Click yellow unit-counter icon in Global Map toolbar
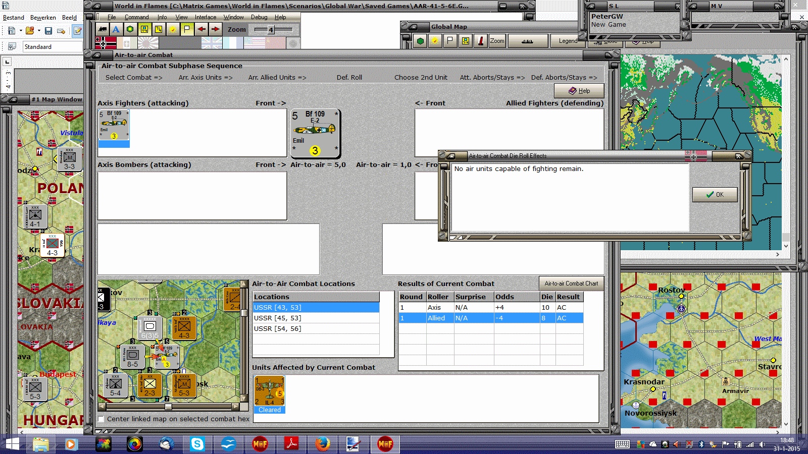The image size is (808, 454). tap(466, 41)
